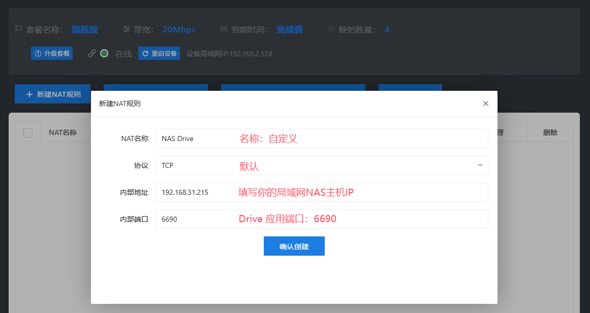Click the 重启设备 restart button
Screen dimensions: 590x313
click(x=159, y=53)
